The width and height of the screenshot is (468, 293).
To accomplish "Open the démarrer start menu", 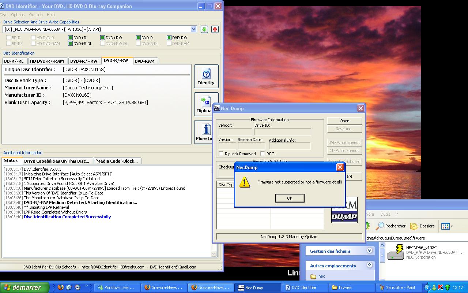I will point(24,288).
